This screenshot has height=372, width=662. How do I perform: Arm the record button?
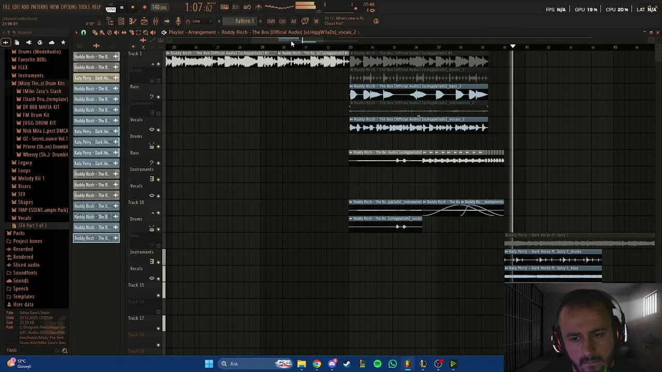(144, 7)
